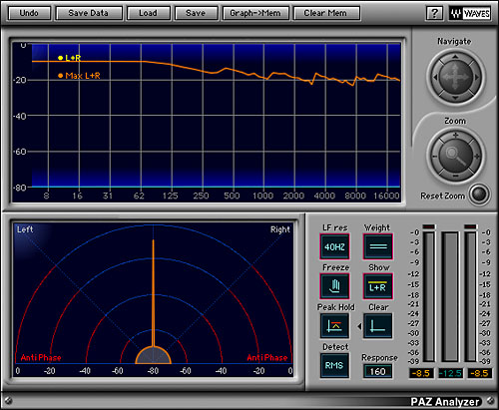Click the Response value field 160
Image resolution: width=499 pixels, height=410 pixels.
(377, 371)
